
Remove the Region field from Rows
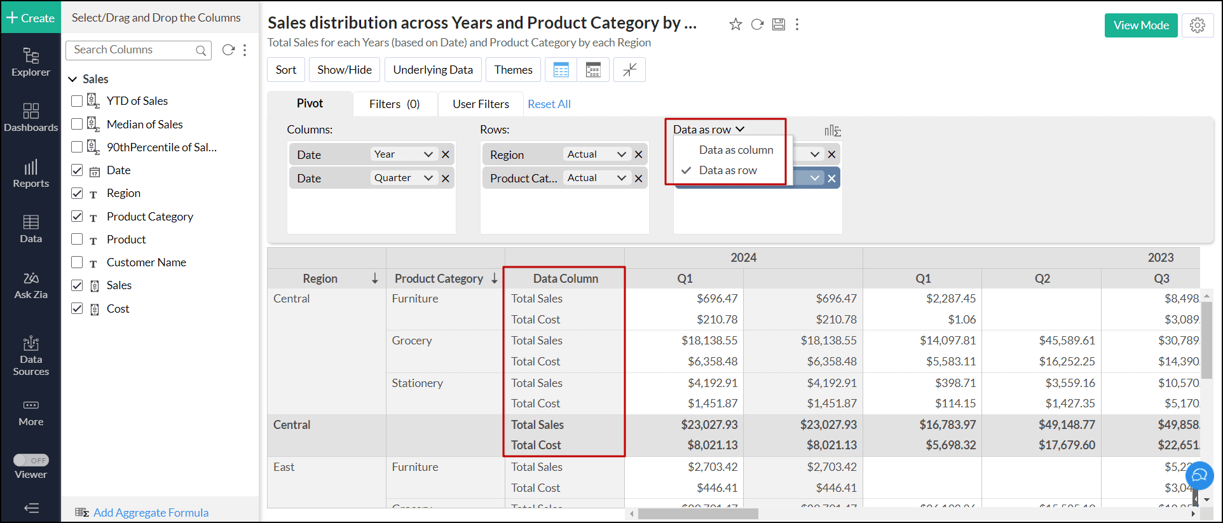click(638, 154)
